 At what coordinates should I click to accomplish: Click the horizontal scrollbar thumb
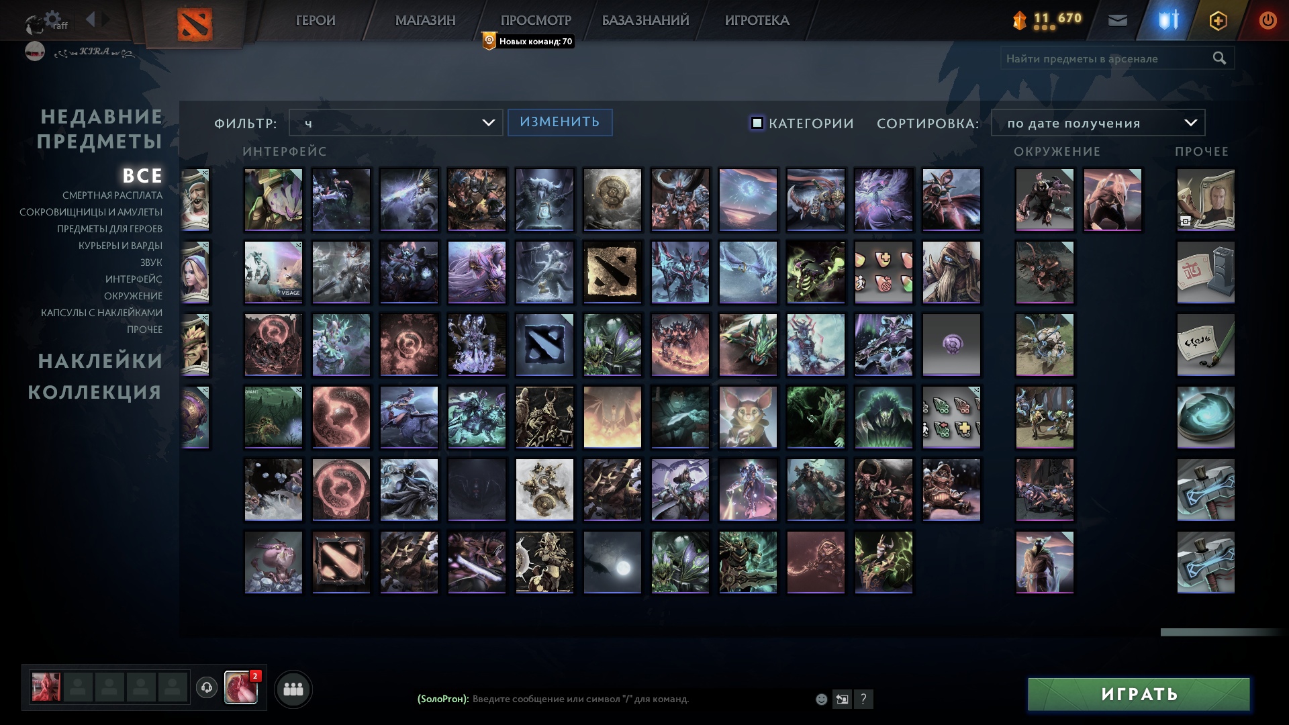click(x=1222, y=632)
